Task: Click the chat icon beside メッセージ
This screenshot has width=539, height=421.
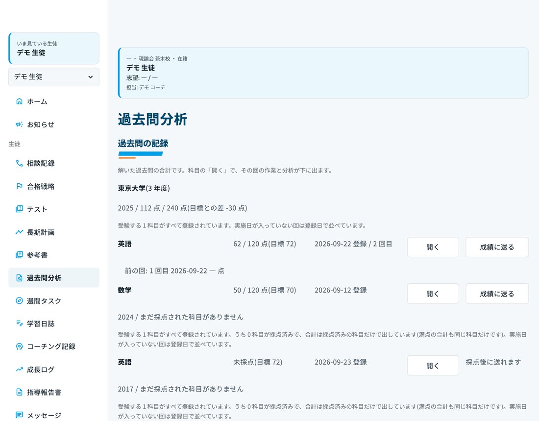Action: (x=19, y=415)
